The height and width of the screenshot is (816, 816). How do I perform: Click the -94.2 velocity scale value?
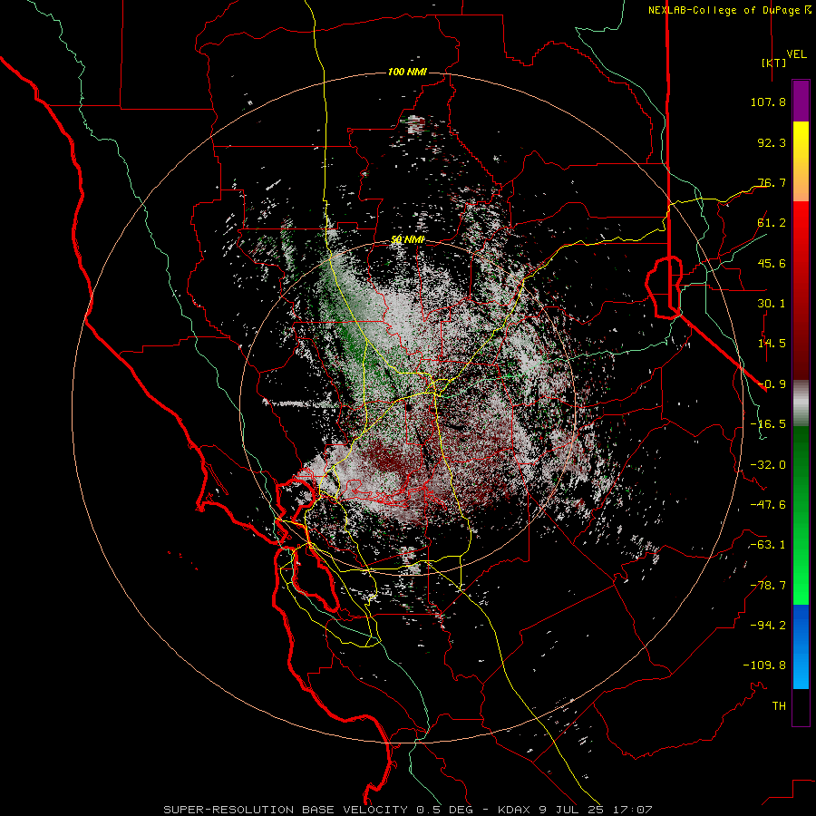pos(768,626)
